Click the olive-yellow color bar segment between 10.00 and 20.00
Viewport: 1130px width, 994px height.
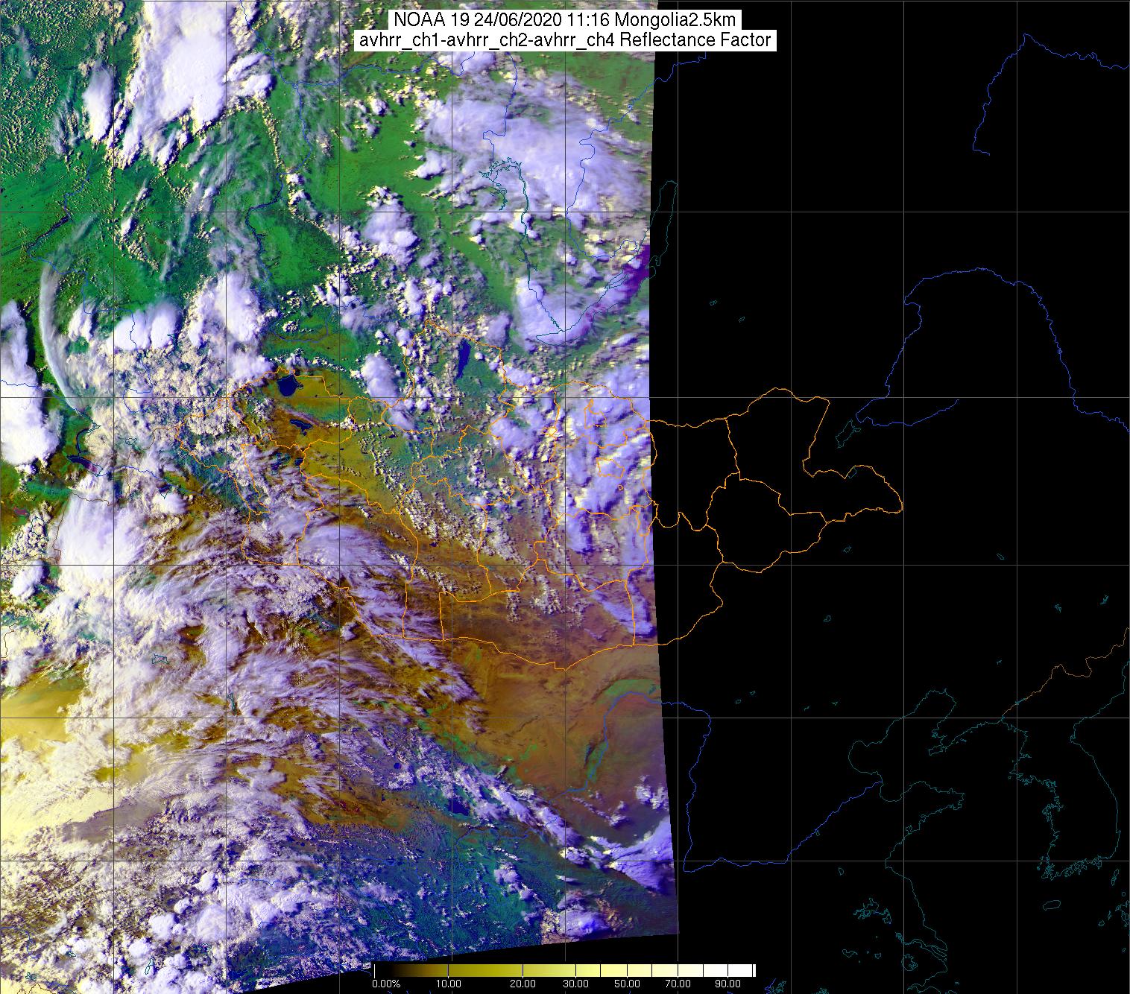tap(485, 970)
